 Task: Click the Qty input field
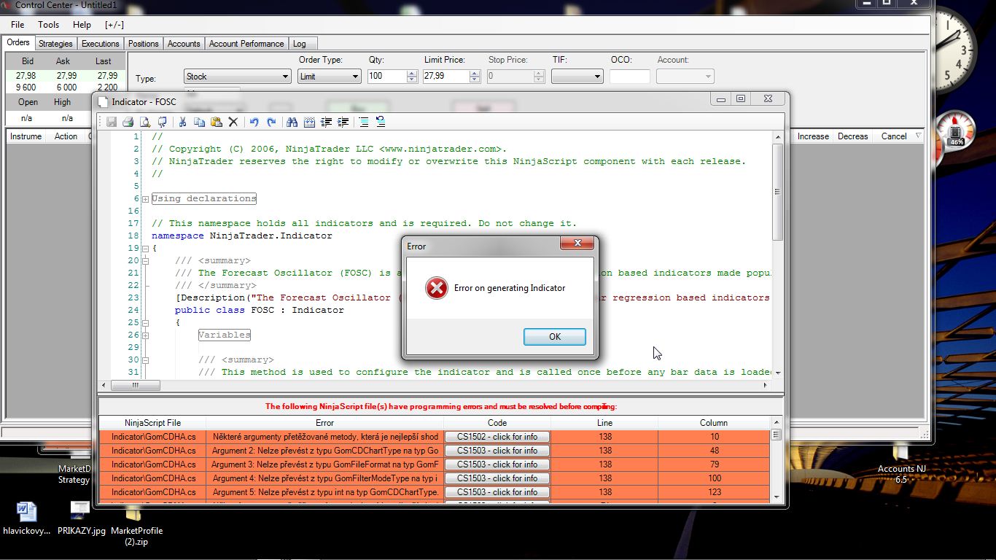[x=387, y=77]
